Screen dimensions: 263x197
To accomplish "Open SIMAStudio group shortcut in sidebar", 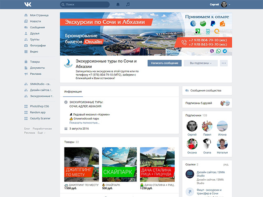I will [x=40, y=84].
